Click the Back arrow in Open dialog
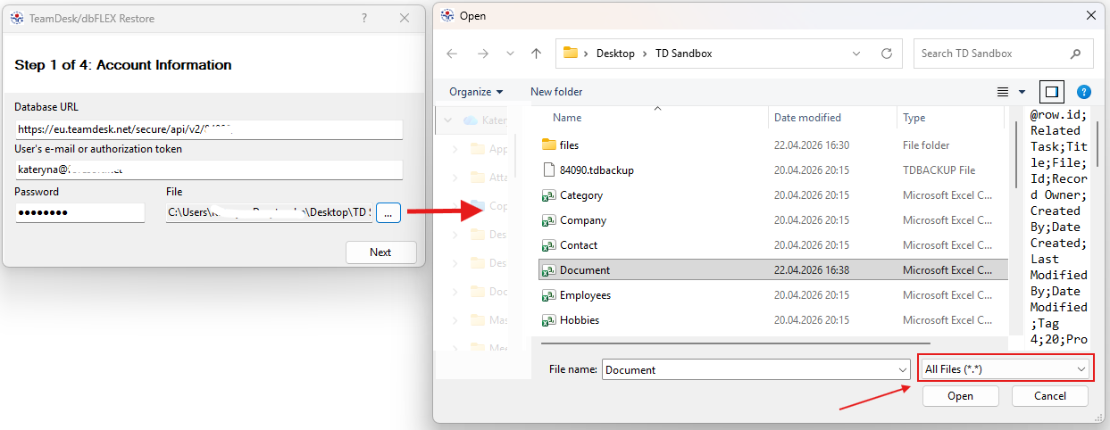 click(452, 54)
